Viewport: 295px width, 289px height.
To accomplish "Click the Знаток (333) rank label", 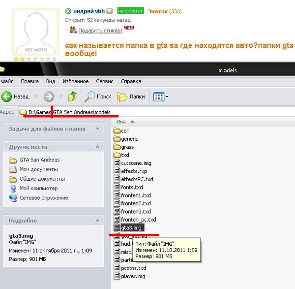I will click(x=165, y=11).
